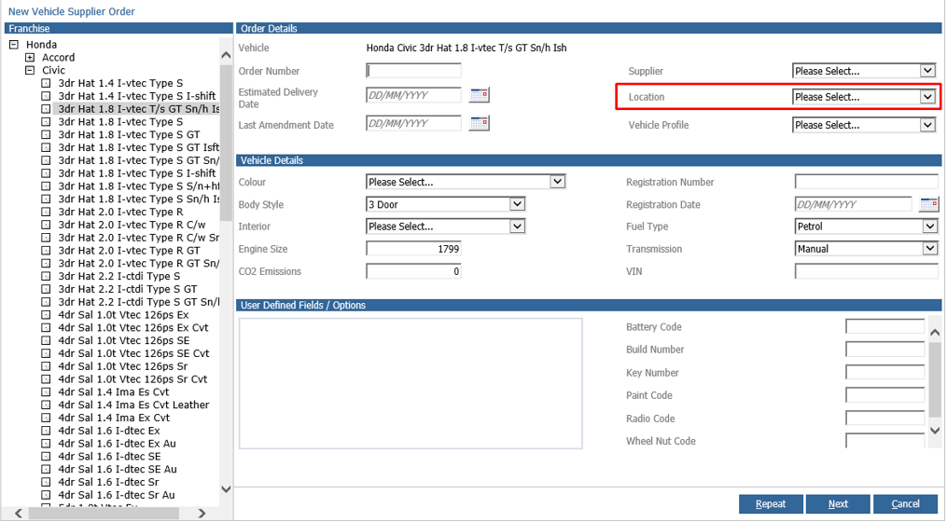This screenshot has height=522, width=947.
Task: Select 4dr Sal 1.6 I-dtec Sr Au
Action: click(x=116, y=495)
